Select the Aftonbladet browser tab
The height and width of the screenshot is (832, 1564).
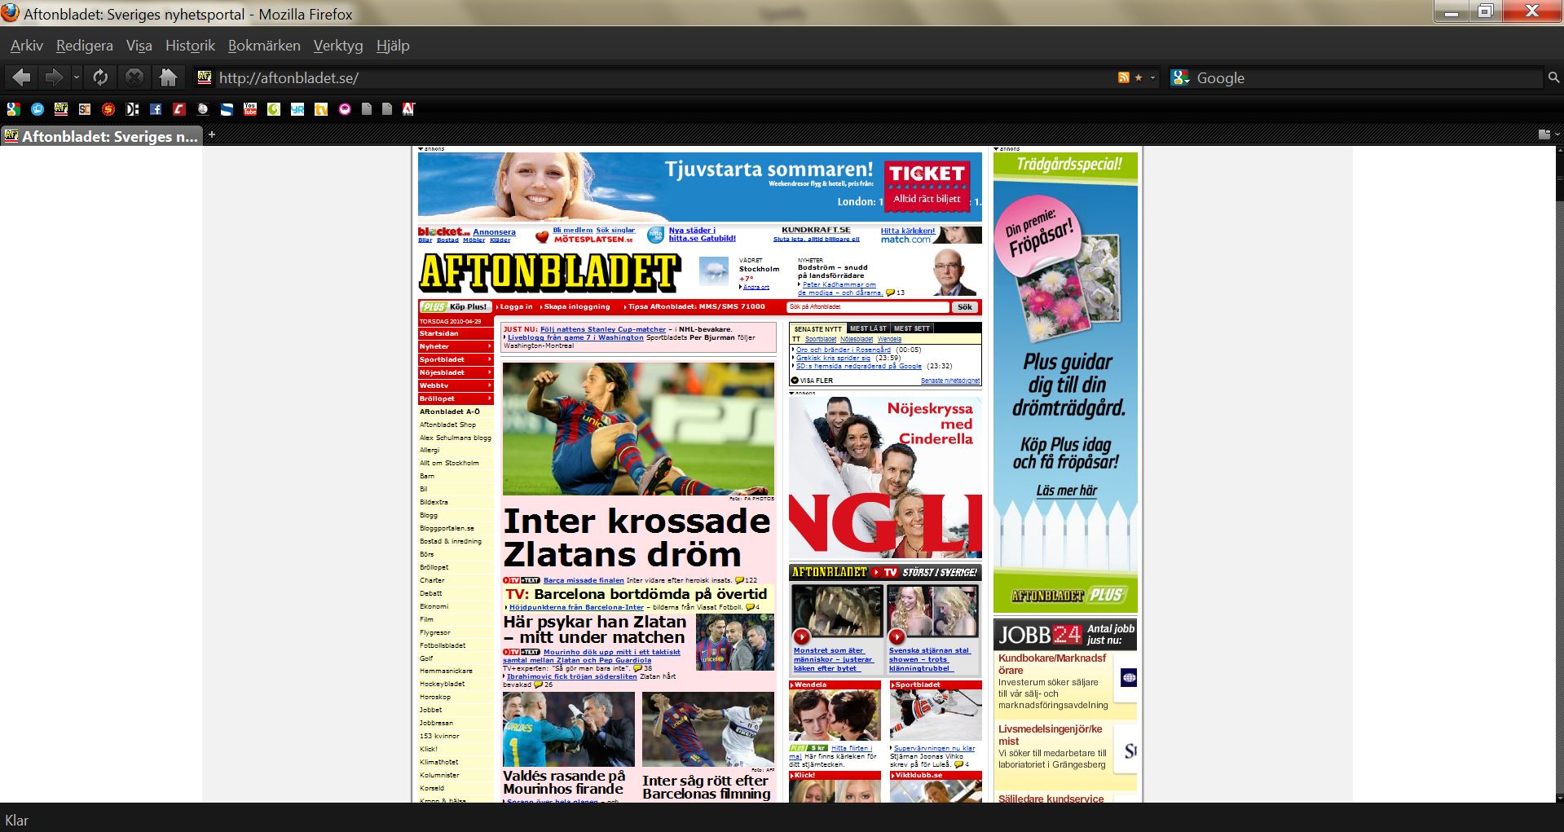pyautogui.click(x=102, y=136)
